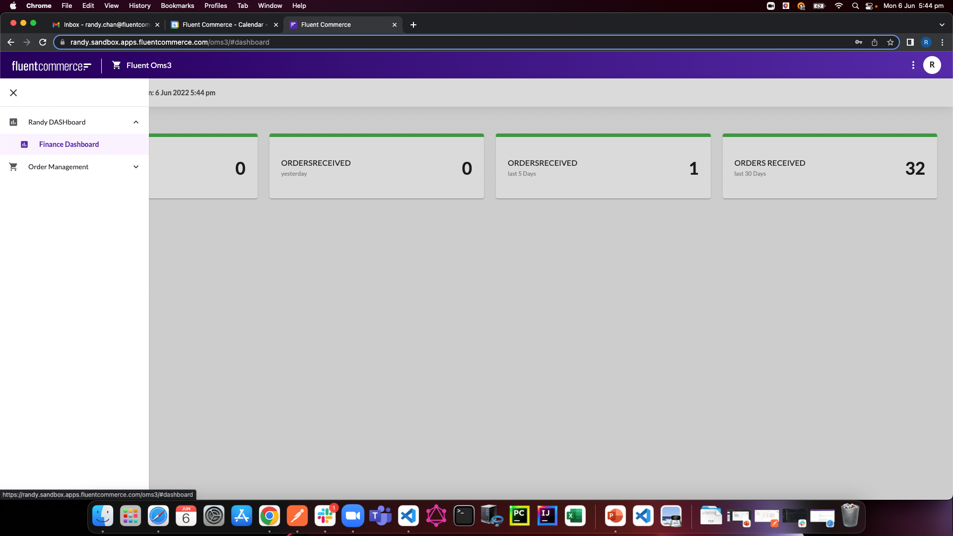
Task: Click the shopping cart icon beside Fluent Oms3
Action: click(x=116, y=65)
